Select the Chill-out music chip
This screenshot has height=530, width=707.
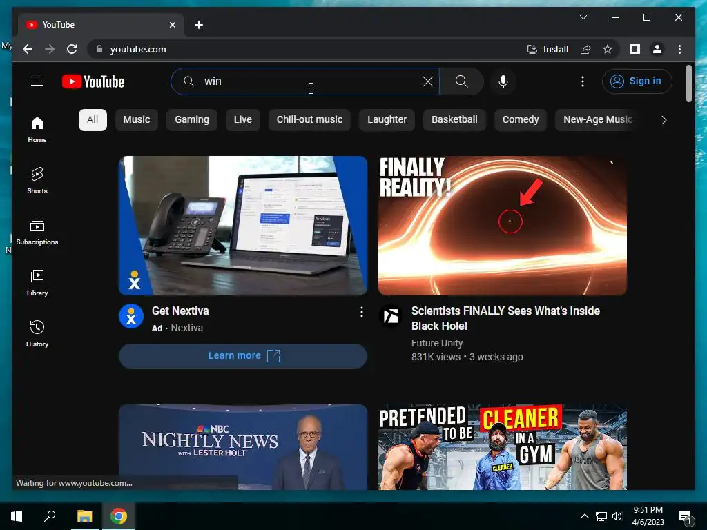pos(309,119)
